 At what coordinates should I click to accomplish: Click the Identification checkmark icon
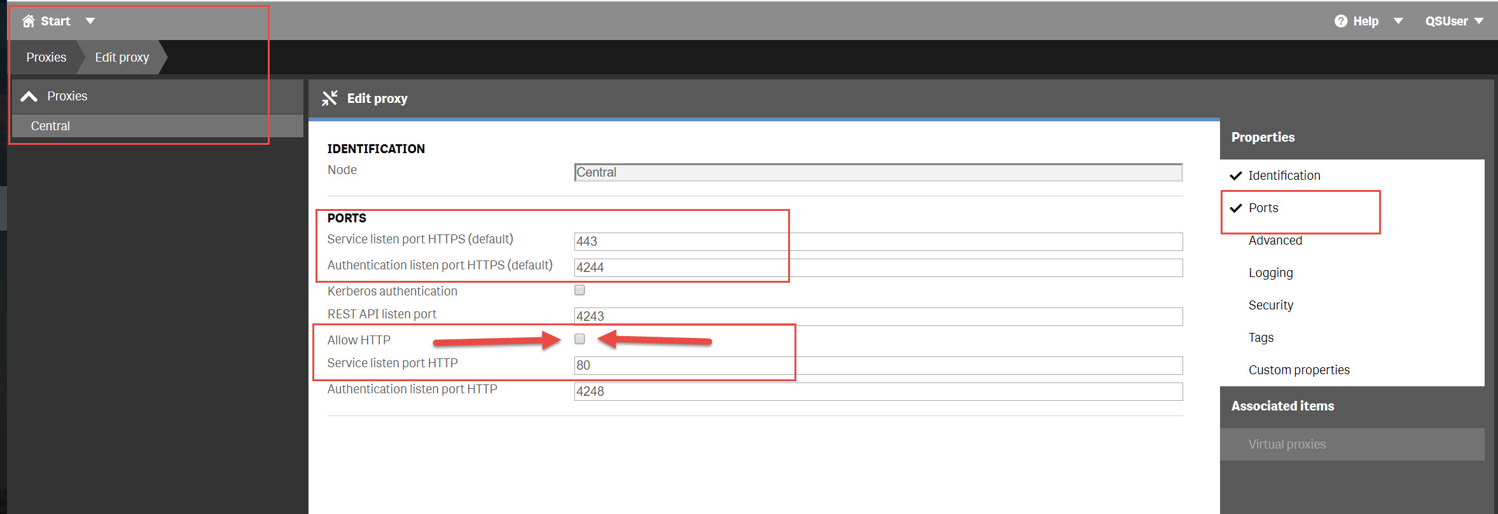point(1236,176)
